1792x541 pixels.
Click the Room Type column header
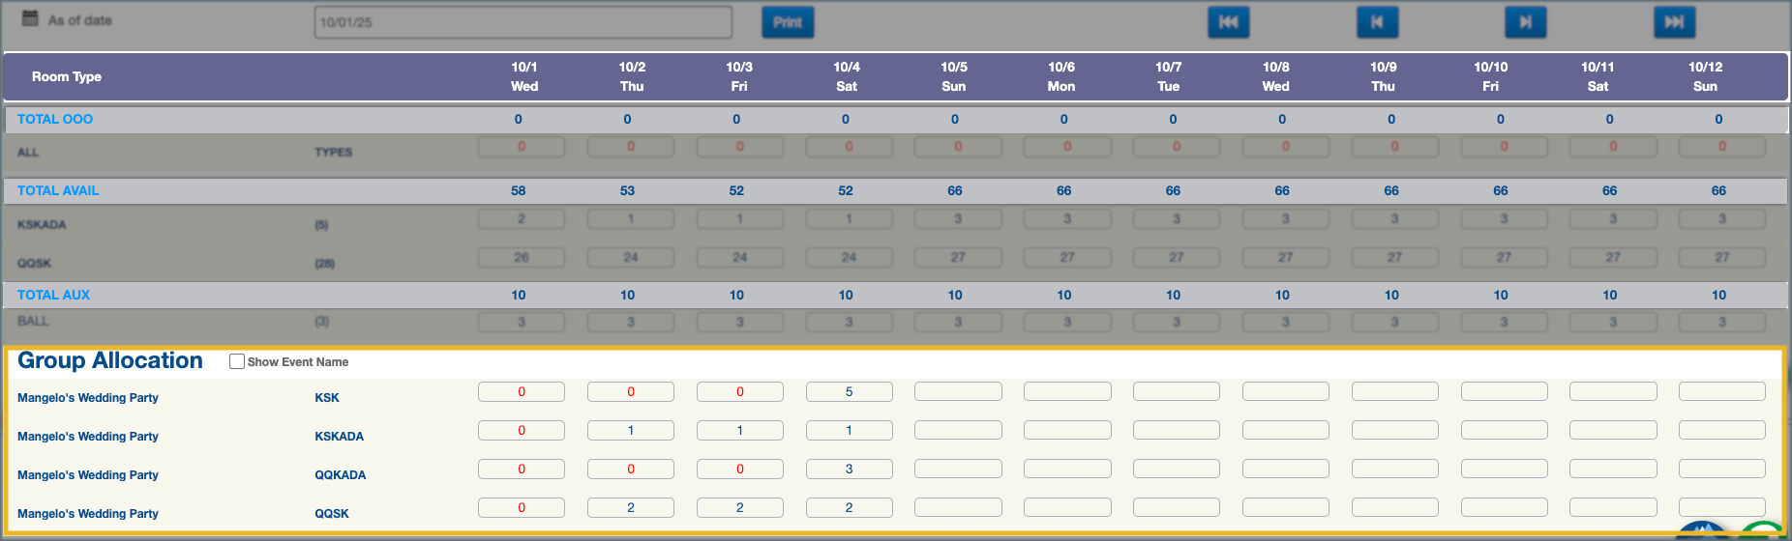click(x=67, y=76)
